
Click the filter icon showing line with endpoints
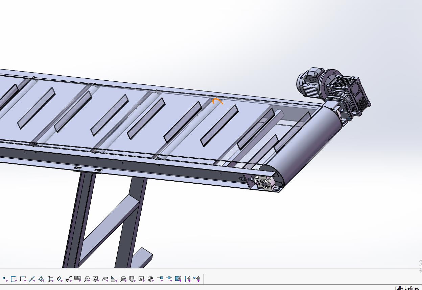pos(23,279)
